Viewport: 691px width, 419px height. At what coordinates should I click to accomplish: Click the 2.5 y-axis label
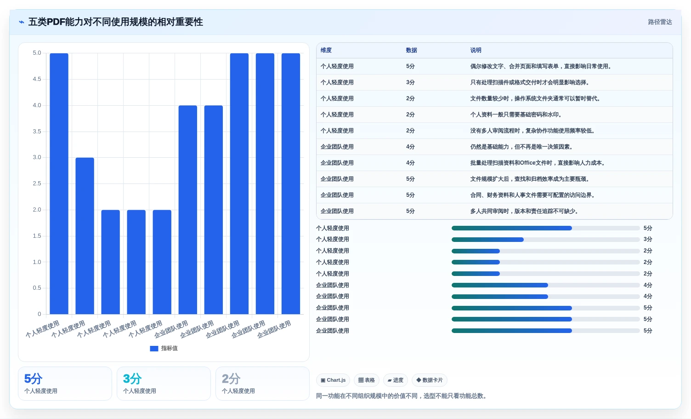[x=37, y=184]
